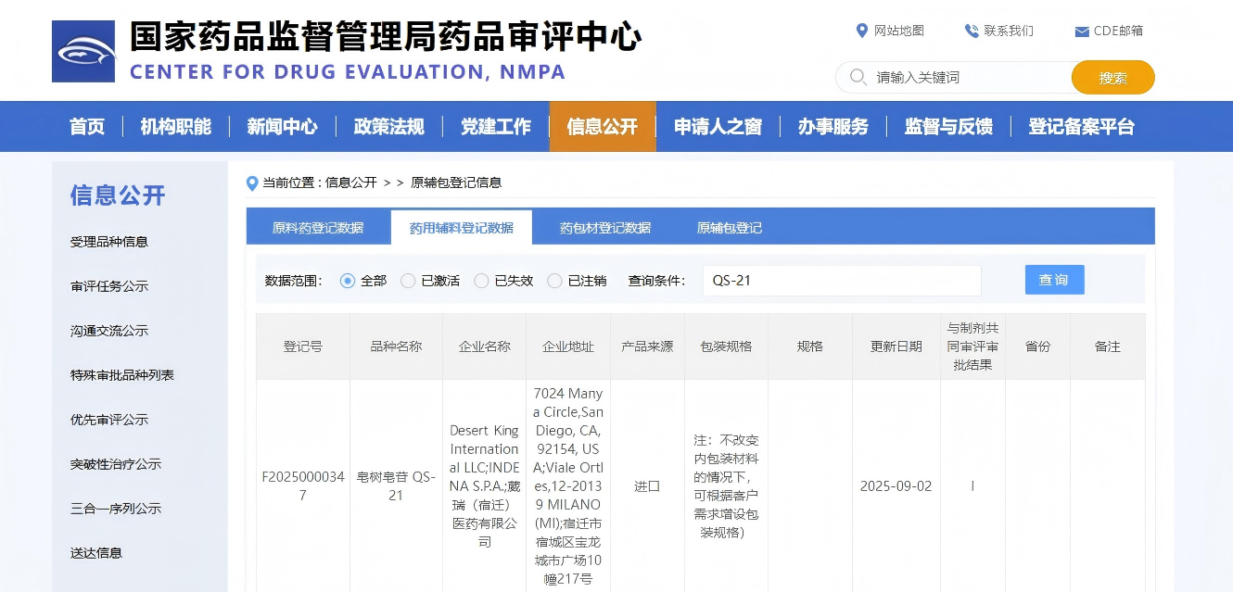Image resolution: width=1233 pixels, height=592 pixels.
Task: Click the CDE mailbox envelope icon
Action: (1082, 31)
